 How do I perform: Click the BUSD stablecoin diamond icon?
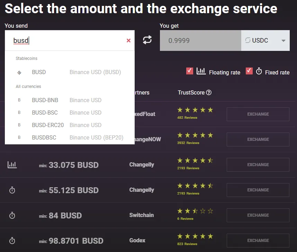point(19,72)
